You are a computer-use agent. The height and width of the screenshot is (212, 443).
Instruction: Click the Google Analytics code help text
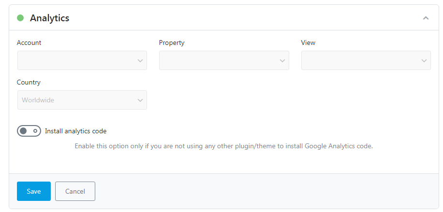(x=223, y=146)
